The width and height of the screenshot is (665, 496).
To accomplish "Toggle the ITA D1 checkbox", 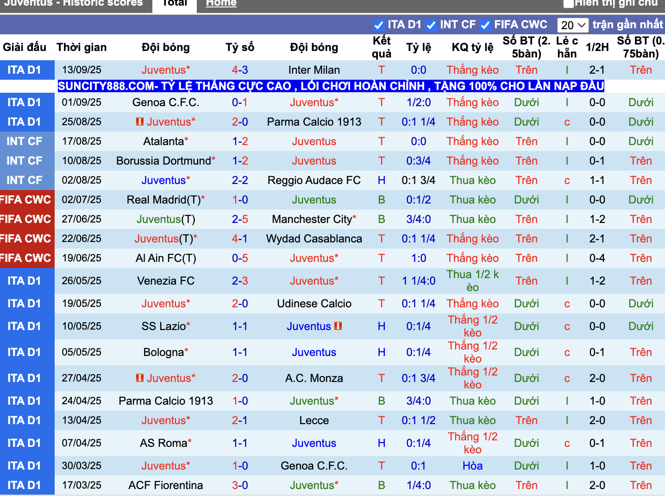I will point(378,25).
